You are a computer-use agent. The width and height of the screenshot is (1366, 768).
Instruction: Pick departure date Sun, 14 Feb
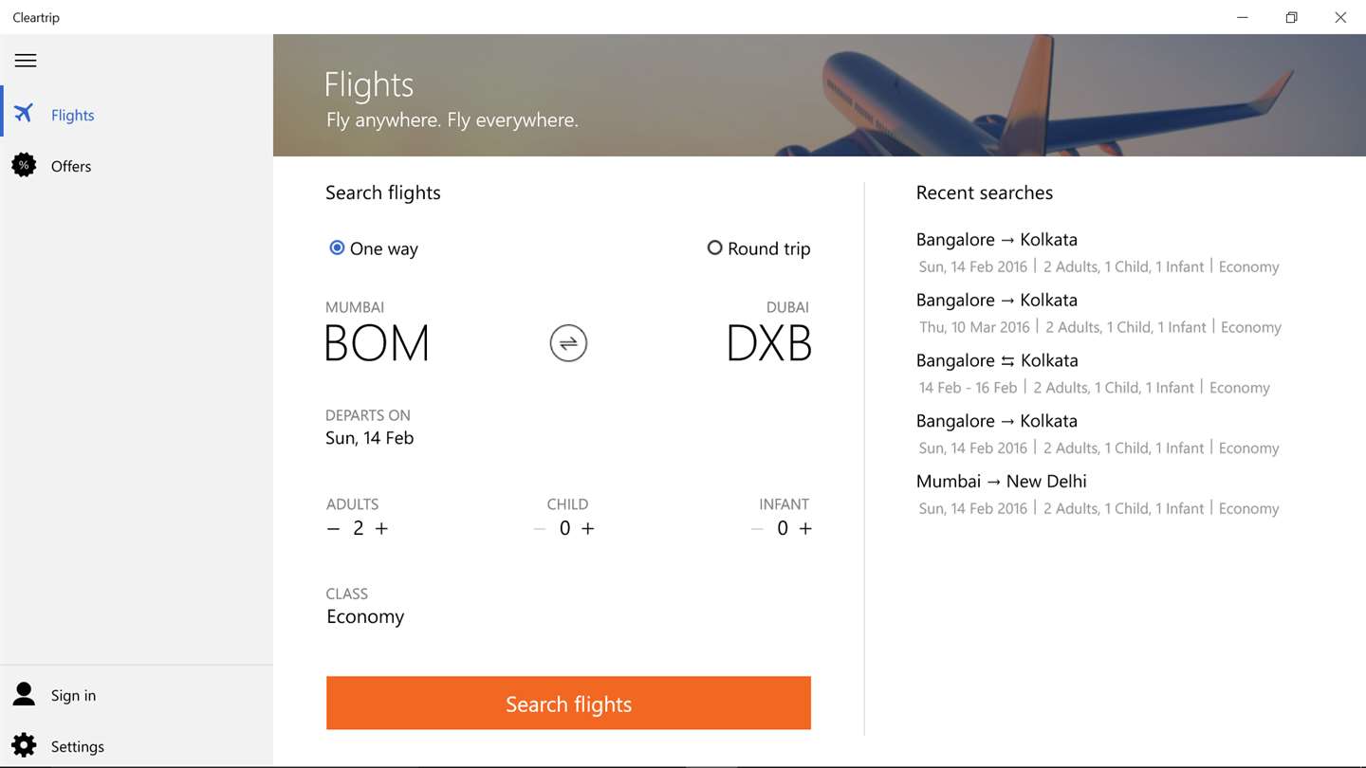pos(369,438)
